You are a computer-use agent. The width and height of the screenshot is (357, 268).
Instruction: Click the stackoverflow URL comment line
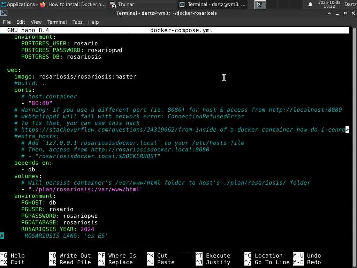pyautogui.click(x=181, y=130)
